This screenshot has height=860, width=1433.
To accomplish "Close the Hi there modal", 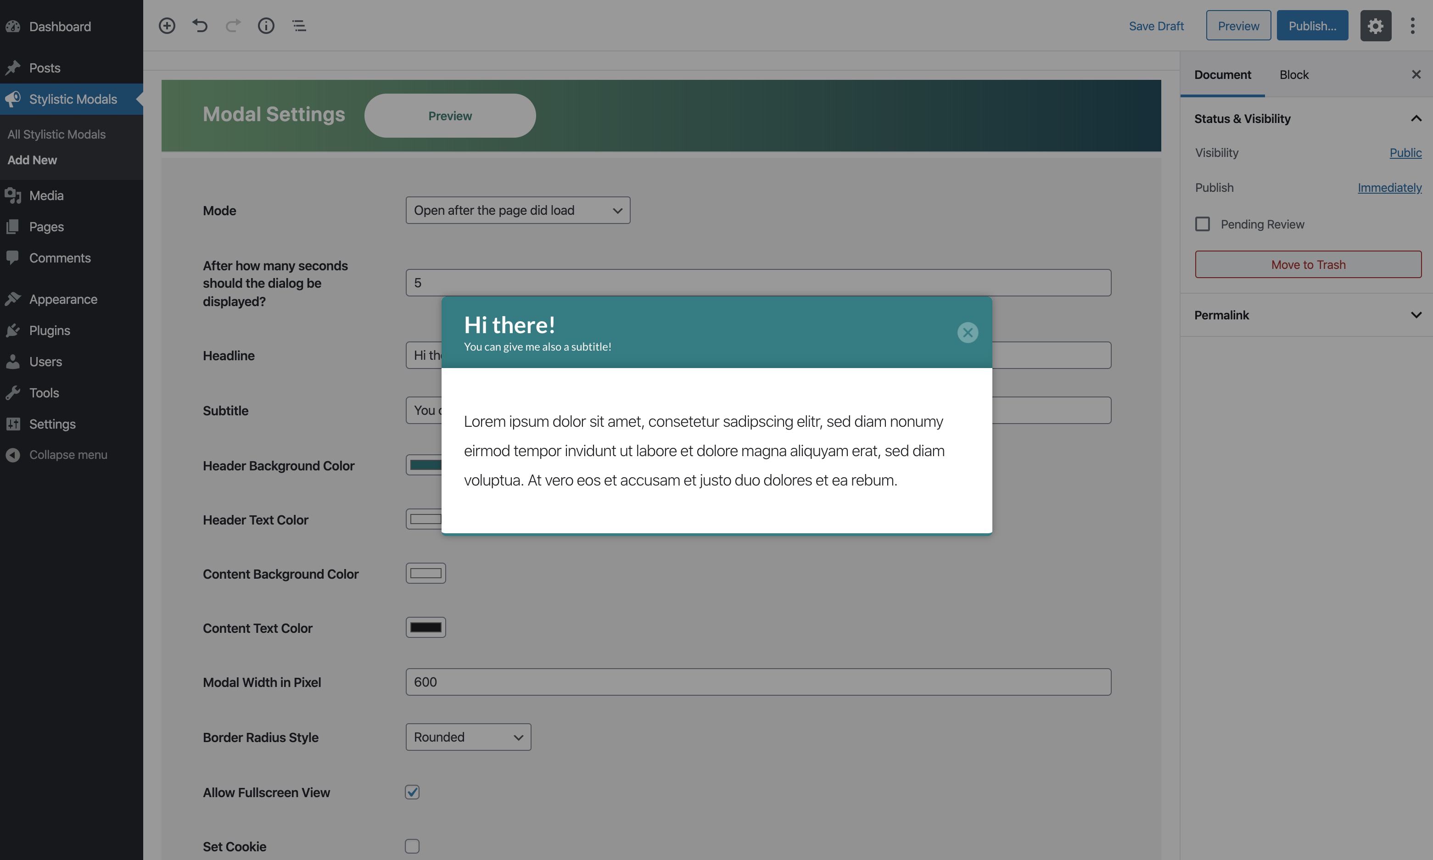I will coord(968,332).
